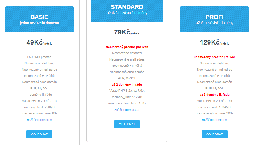Image resolution: width=254 pixels, height=145 pixels.
Task: Click the 129Kč monthly price
Action: point(214,42)
